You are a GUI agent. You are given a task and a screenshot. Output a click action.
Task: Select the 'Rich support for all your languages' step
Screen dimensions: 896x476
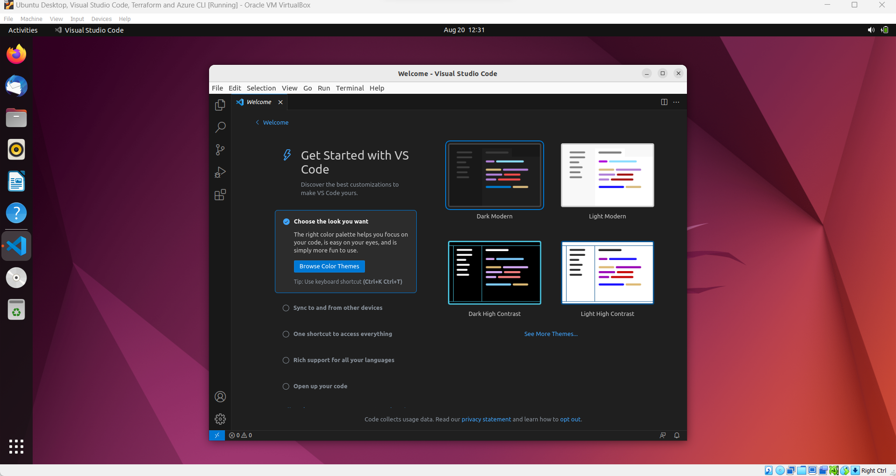(x=343, y=360)
